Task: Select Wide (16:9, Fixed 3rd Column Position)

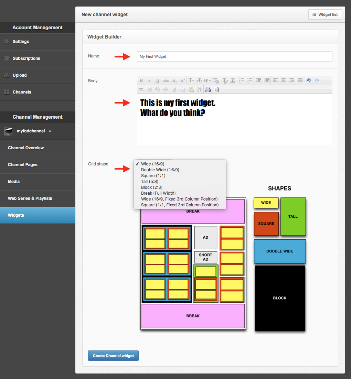Action: 180,199
